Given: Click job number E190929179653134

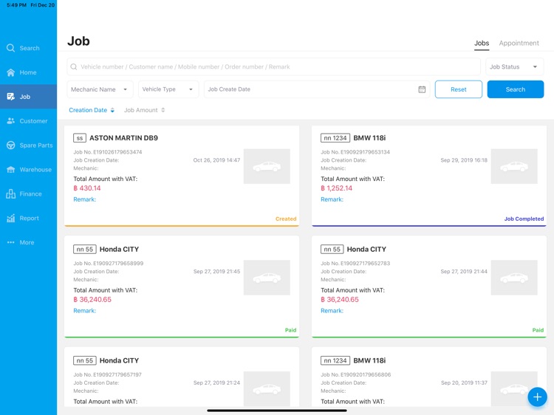Looking at the screenshot, I should pyautogui.click(x=365, y=152).
